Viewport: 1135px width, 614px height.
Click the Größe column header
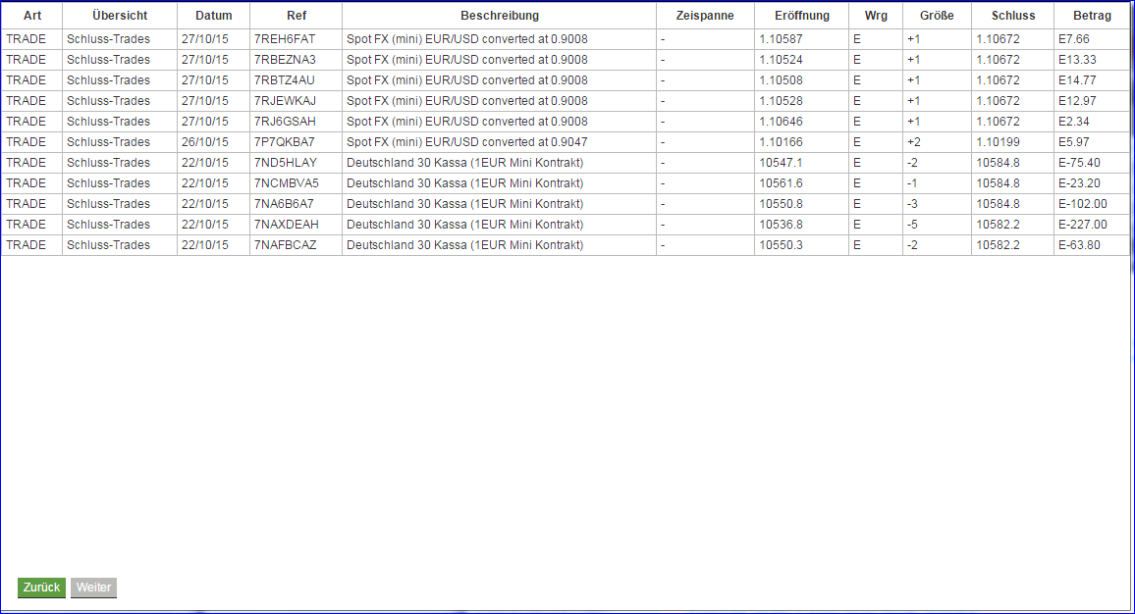click(x=935, y=15)
